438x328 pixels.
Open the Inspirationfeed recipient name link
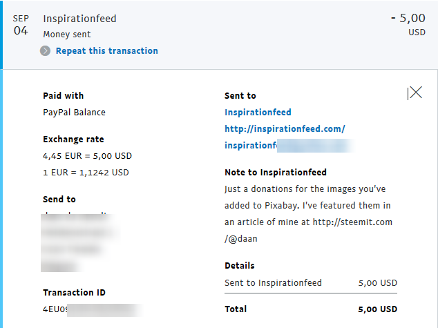(258, 113)
